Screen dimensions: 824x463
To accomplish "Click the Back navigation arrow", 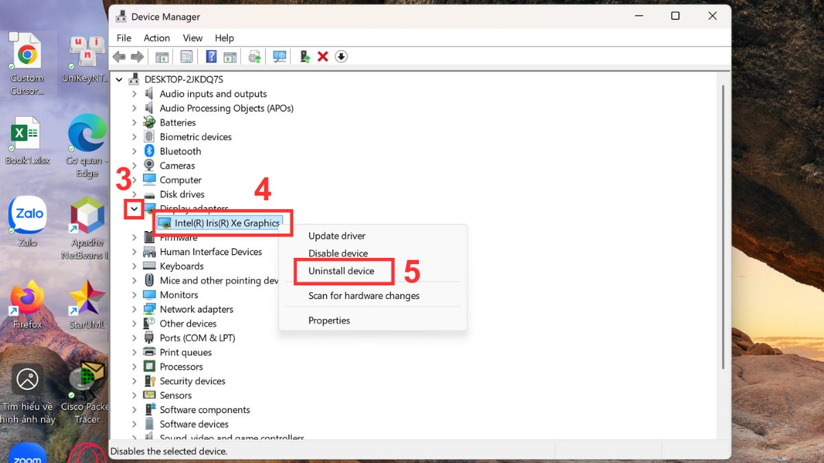I will click(118, 56).
